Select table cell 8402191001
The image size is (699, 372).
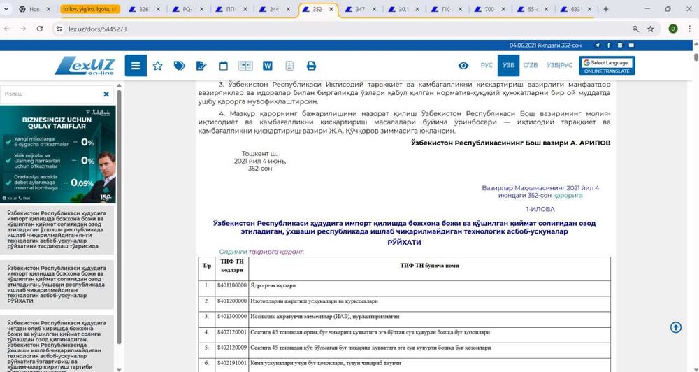[x=232, y=364]
